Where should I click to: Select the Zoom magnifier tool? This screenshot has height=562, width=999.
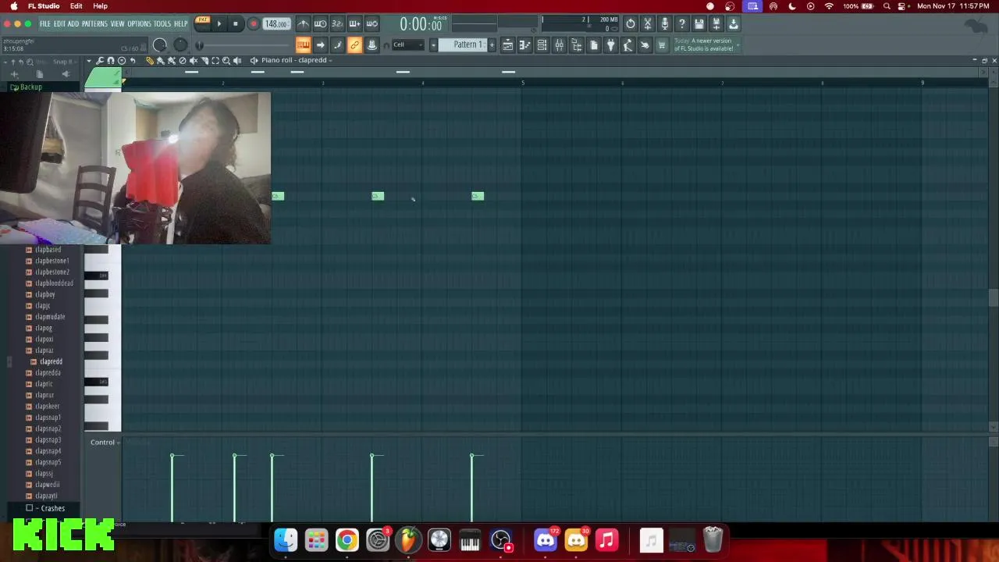coord(226,60)
